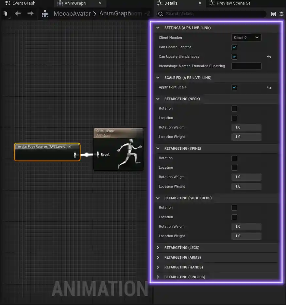This screenshot has width=286, height=305.
Task: Uncheck Can Update Lengths
Action: [x=234, y=47]
